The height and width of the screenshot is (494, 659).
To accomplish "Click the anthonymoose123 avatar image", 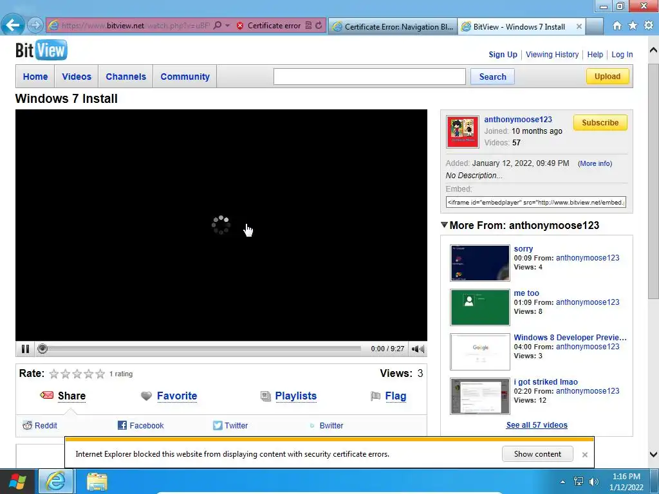I will point(462,132).
